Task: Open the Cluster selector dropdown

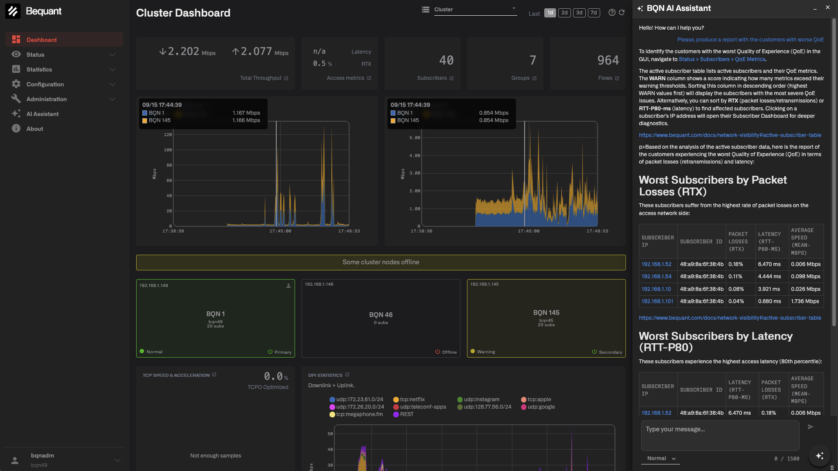Action: [x=475, y=10]
